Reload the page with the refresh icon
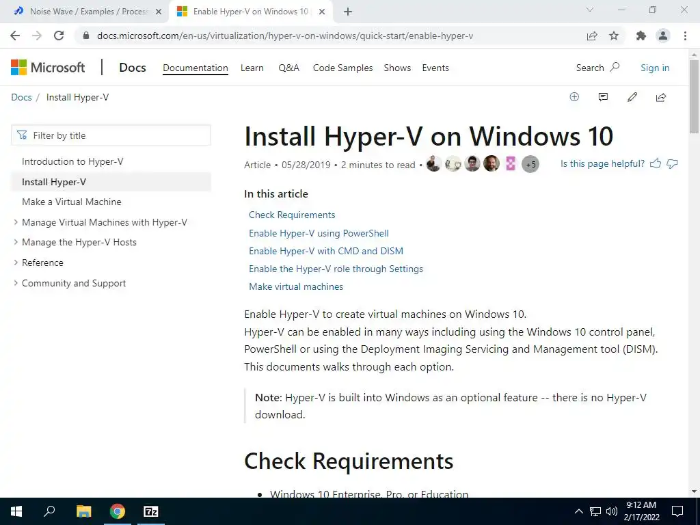The image size is (700, 525). pyautogui.click(x=59, y=36)
